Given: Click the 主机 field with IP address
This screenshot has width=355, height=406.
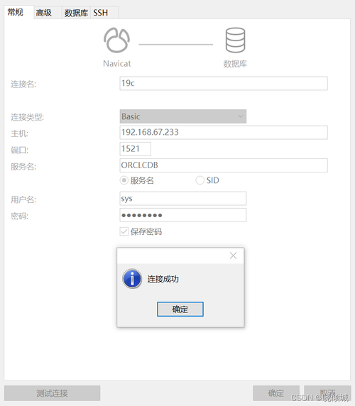Looking at the screenshot, I should (x=224, y=133).
